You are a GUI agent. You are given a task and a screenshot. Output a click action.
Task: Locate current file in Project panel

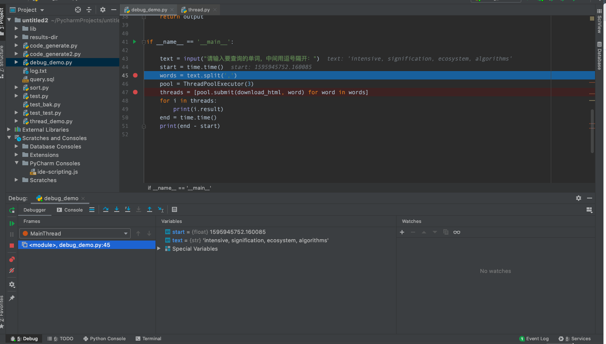[78, 10]
